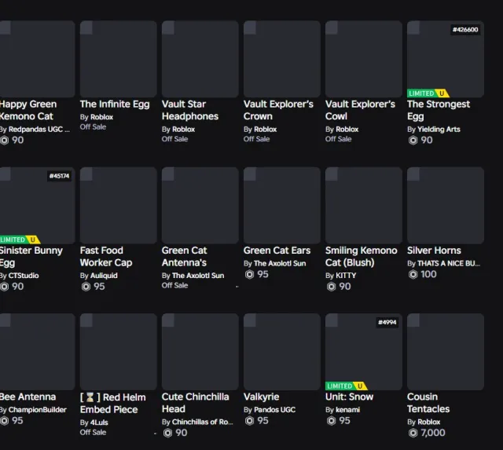503x450 pixels.
Task: Click Limited U badge on Sinister Bunny Egg
Action: coord(20,240)
